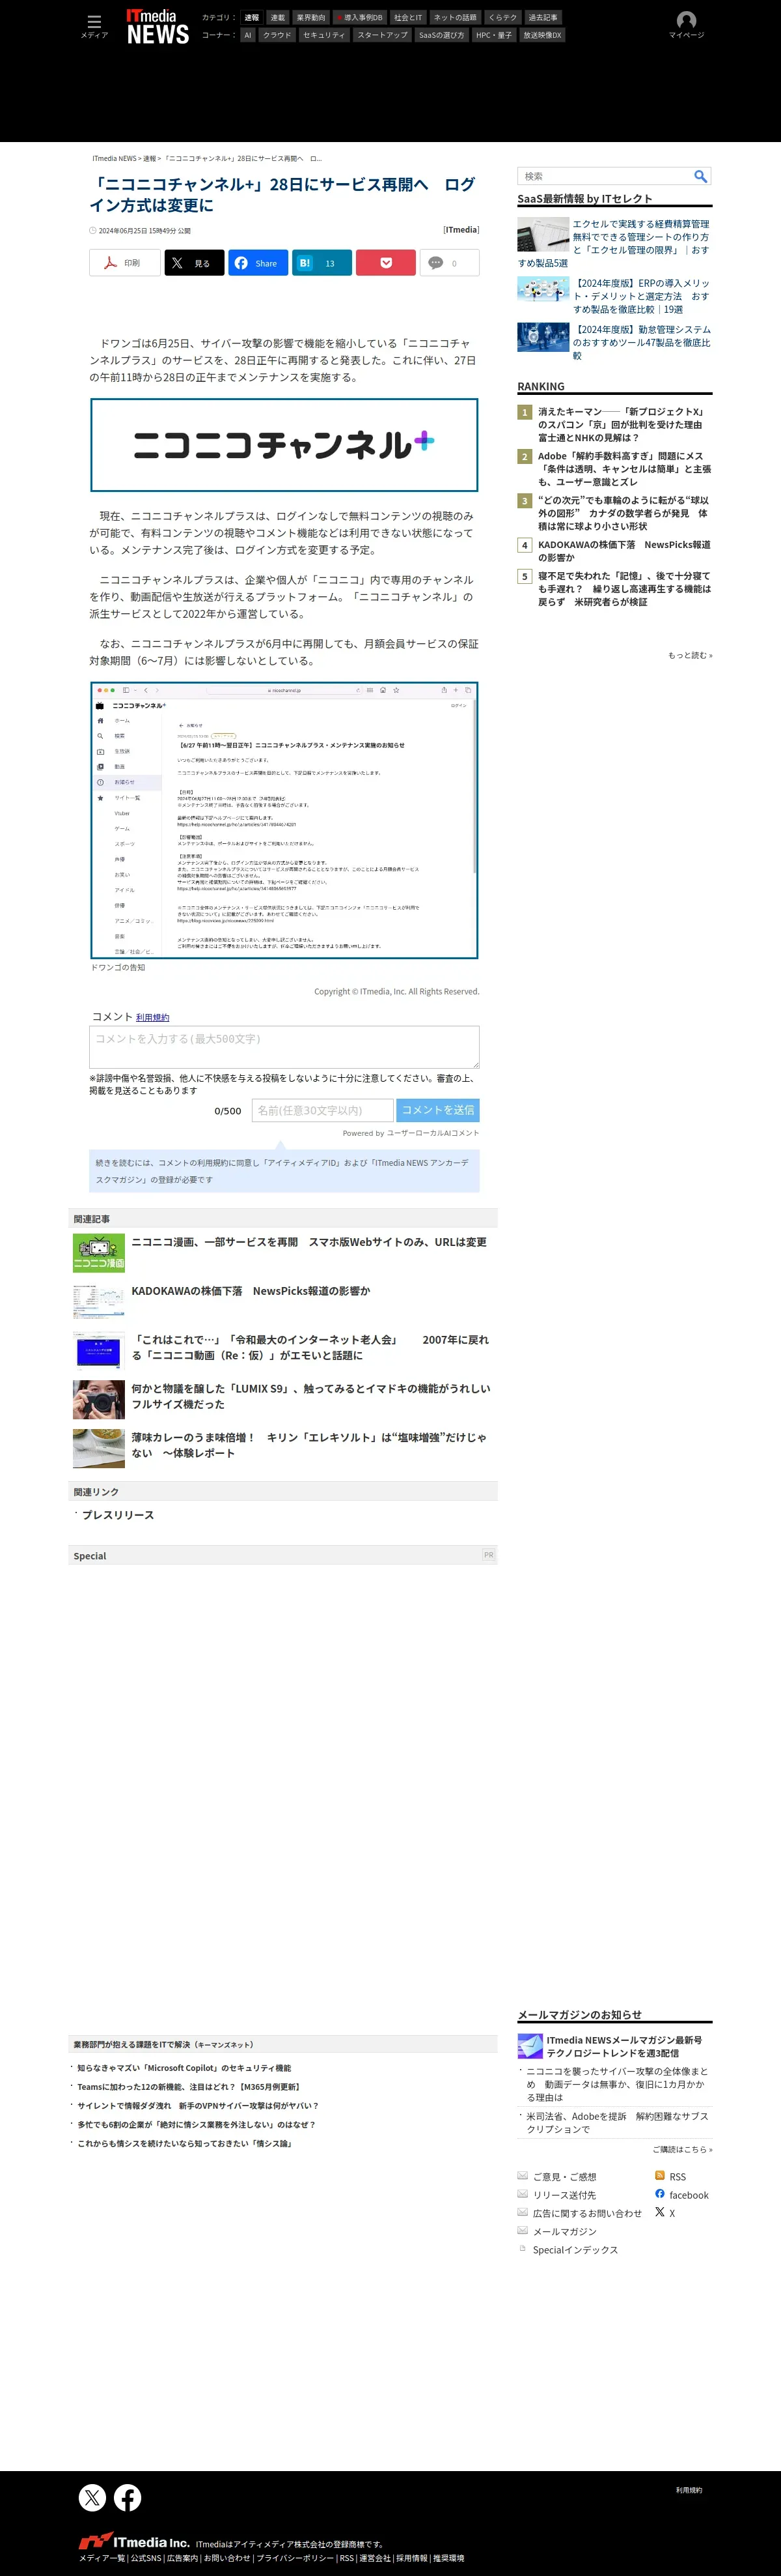Image resolution: width=781 pixels, height=2576 pixels.
Task: Select the 速報 category tab
Action: [x=252, y=17]
